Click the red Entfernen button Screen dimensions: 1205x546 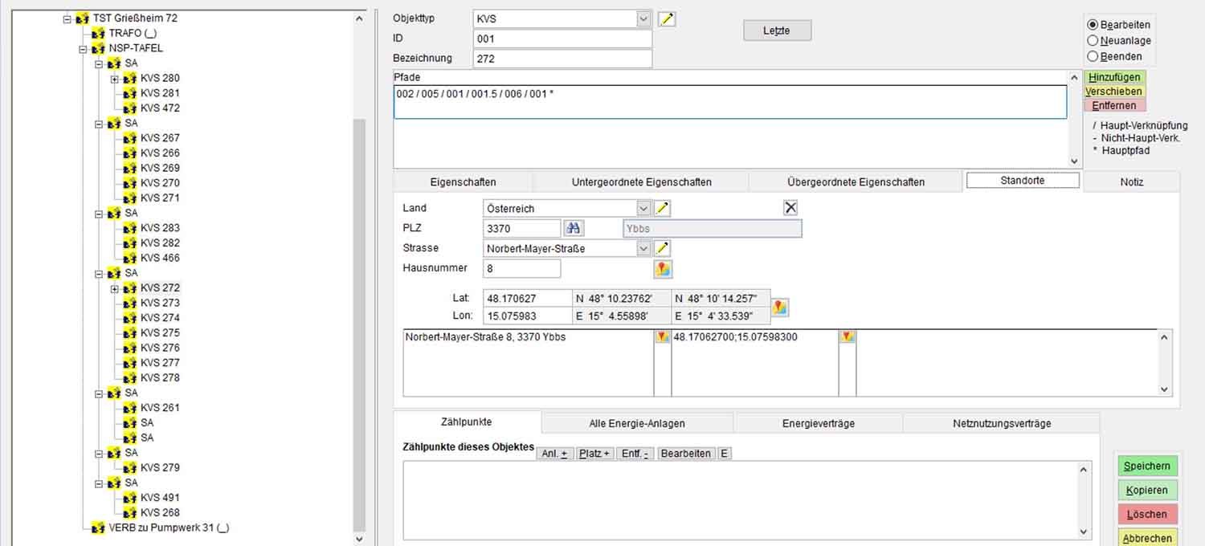pos(1115,105)
